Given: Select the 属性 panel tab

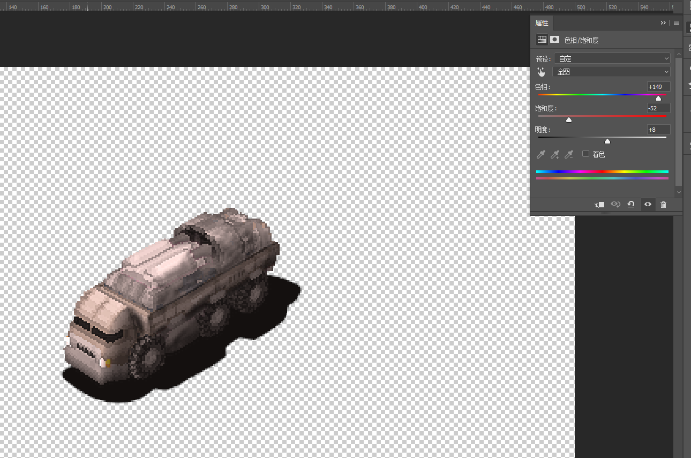Looking at the screenshot, I should [x=542, y=23].
